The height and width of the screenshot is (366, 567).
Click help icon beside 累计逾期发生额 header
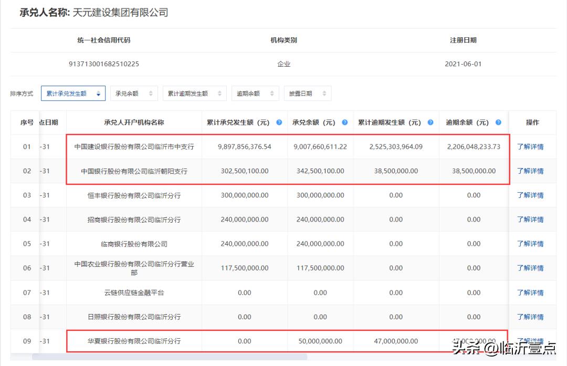pos(430,122)
